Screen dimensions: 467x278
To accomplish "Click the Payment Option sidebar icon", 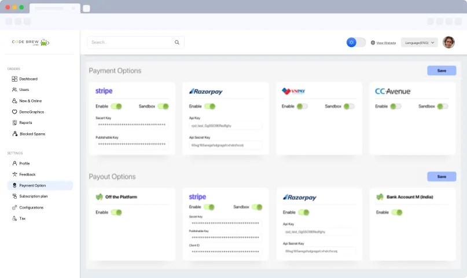I will point(14,185).
